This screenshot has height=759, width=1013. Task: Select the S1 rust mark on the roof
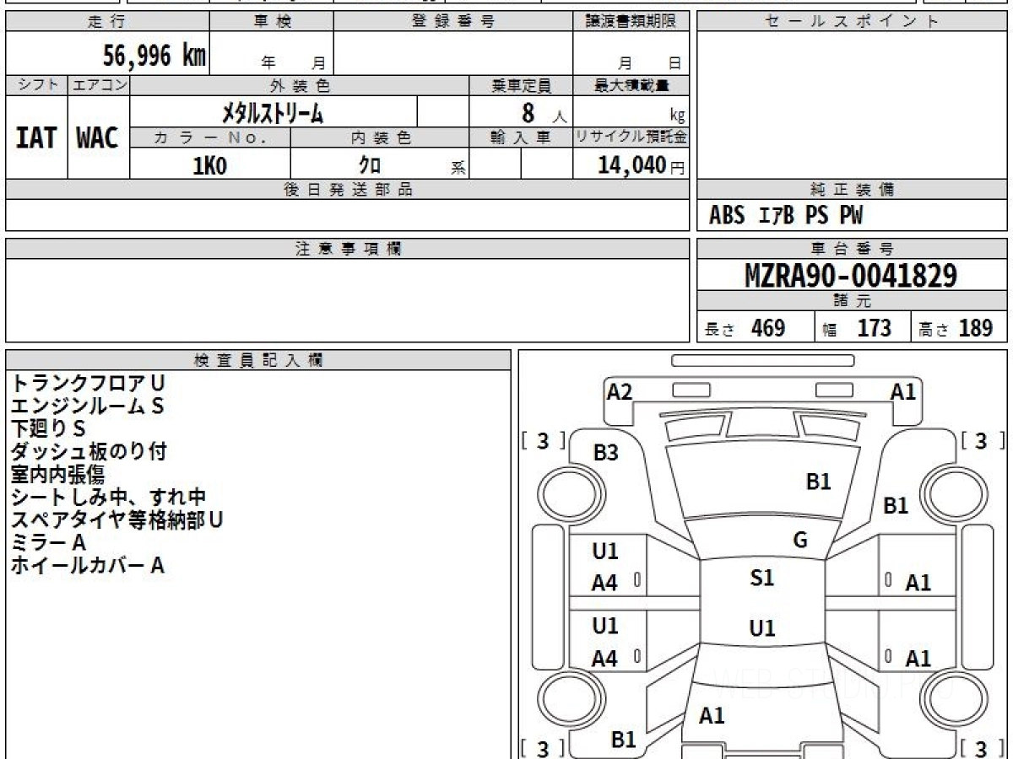(761, 579)
